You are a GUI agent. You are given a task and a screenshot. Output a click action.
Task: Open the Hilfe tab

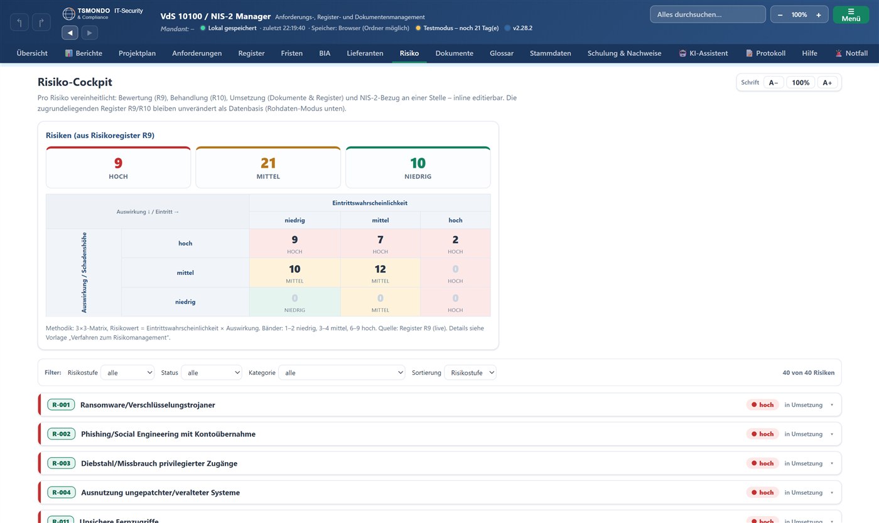[809, 53]
